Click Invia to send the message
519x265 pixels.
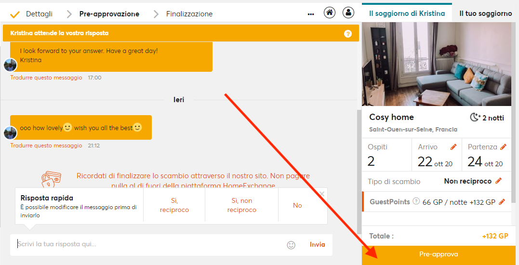coord(317,244)
